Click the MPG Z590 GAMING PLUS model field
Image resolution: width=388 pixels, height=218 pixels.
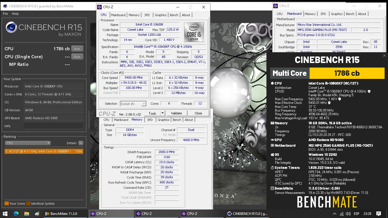tap(323, 30)
